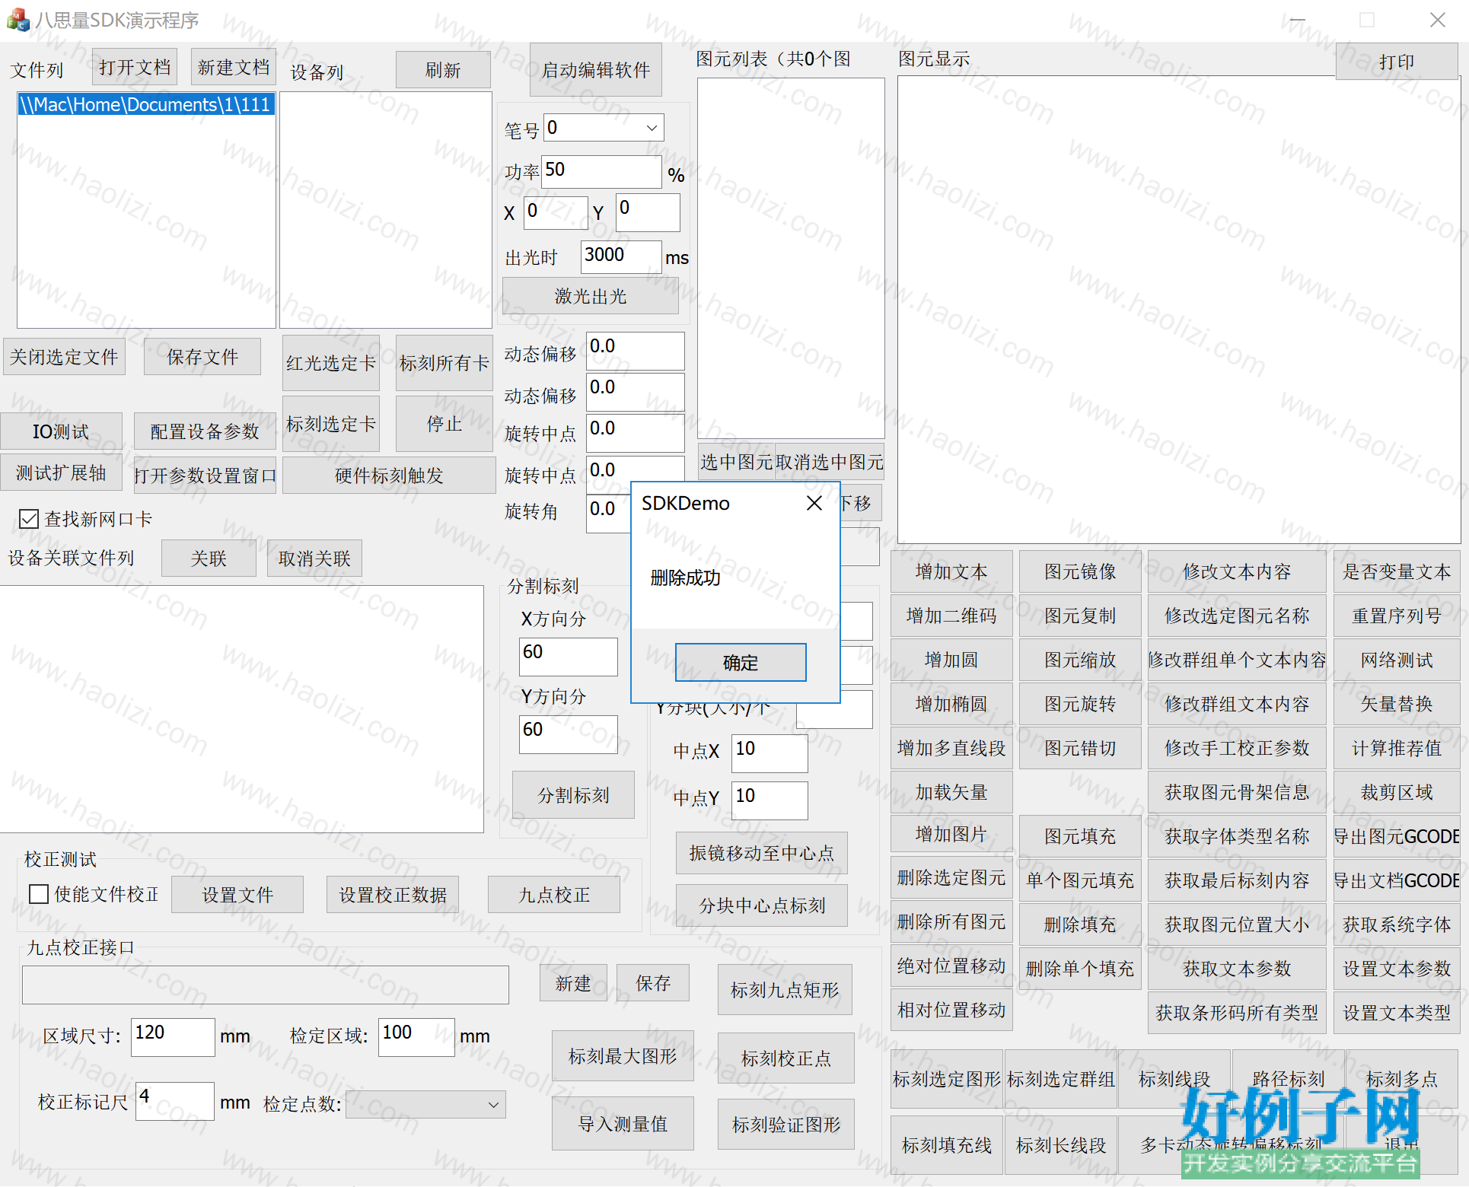Click the 关闭选定文件 button
The height and width of the screenshot is (1187, 1469).
point(64,357)
